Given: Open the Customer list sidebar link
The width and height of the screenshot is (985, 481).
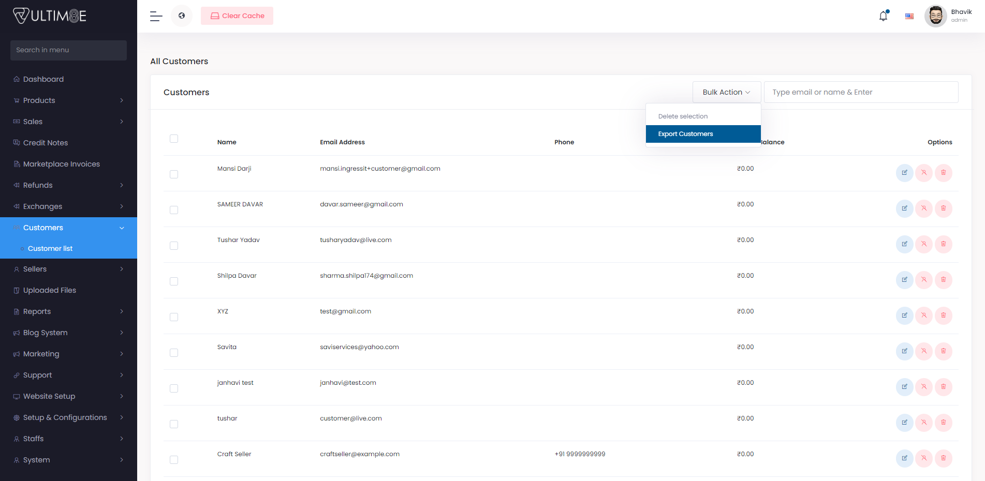Looking at the screenshot, I should pos(50,248).
